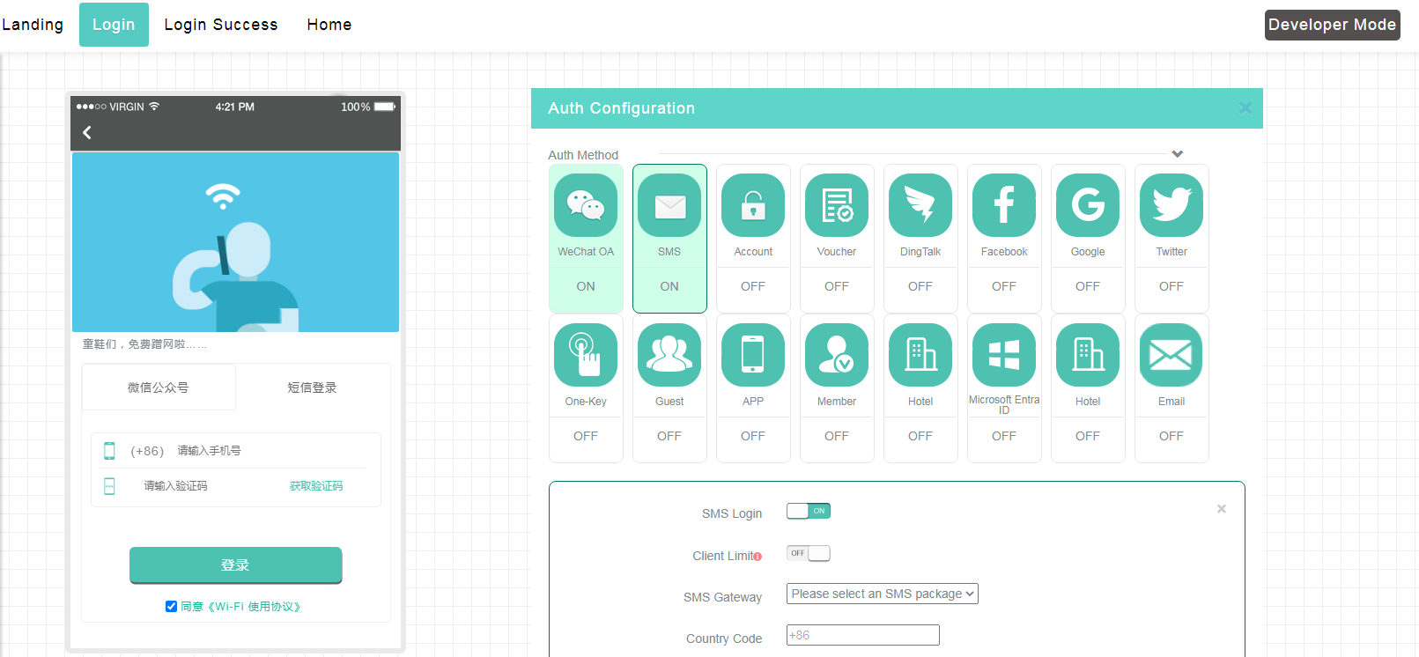Close the Auth Configuration panel
Screen dimensions: 1419x657
[x=1245, y=107]
